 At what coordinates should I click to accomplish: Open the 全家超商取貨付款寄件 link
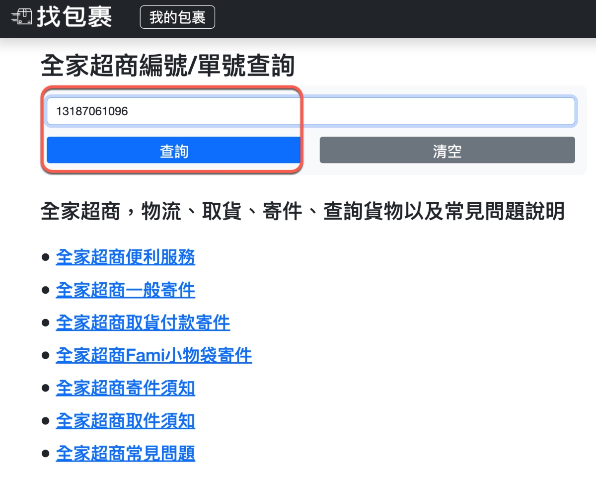pyautogui.click(x=143, y=323)
